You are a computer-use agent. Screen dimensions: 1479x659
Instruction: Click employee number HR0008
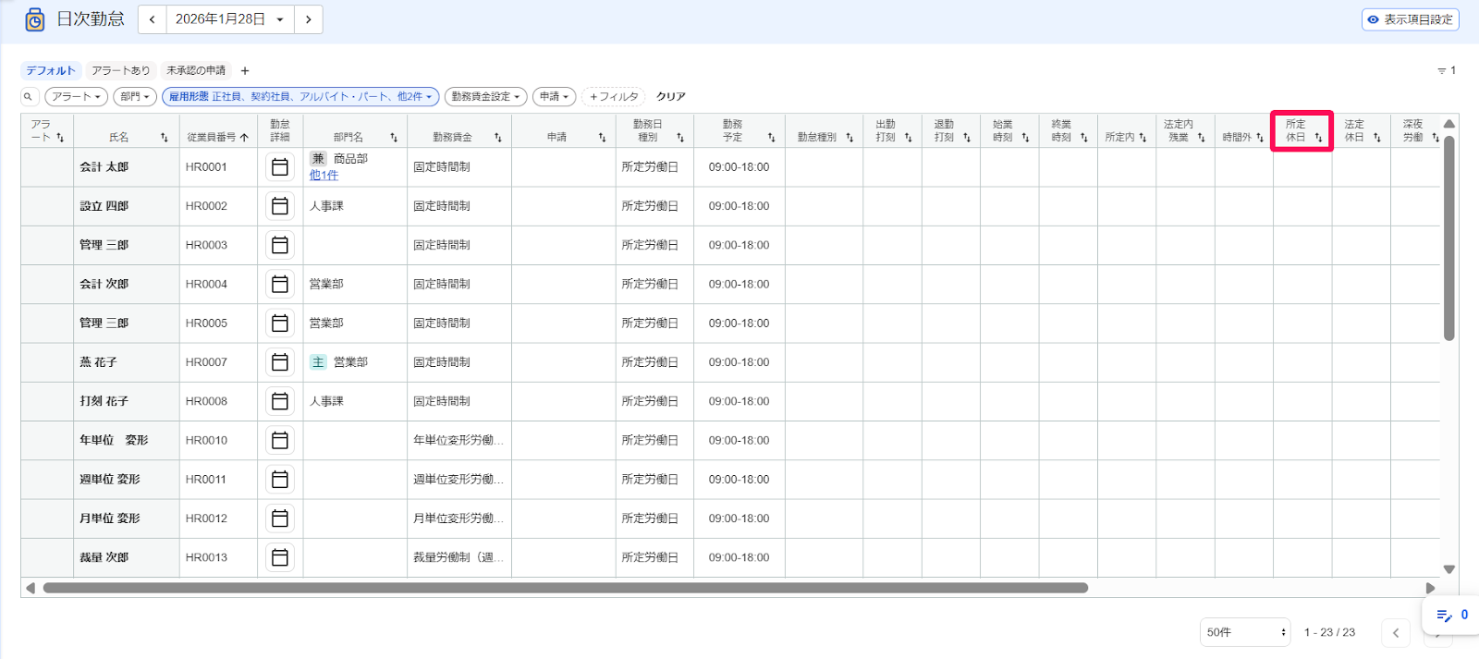point(206,401)
